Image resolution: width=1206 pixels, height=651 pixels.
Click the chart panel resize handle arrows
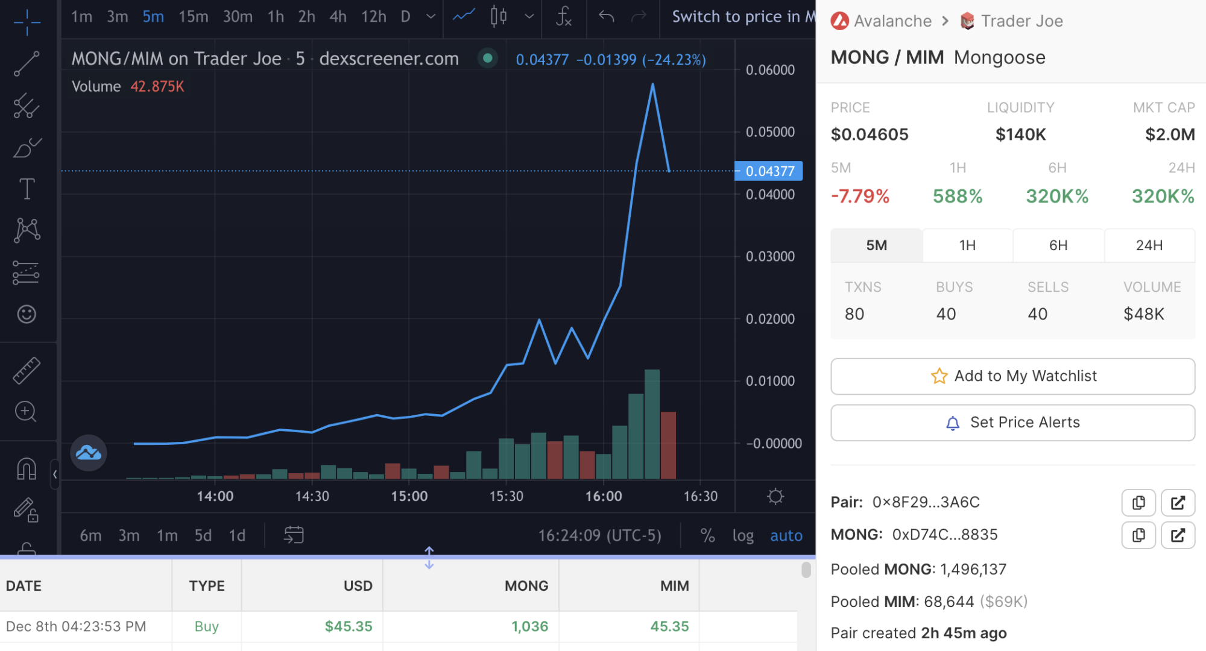pos(429,558)
